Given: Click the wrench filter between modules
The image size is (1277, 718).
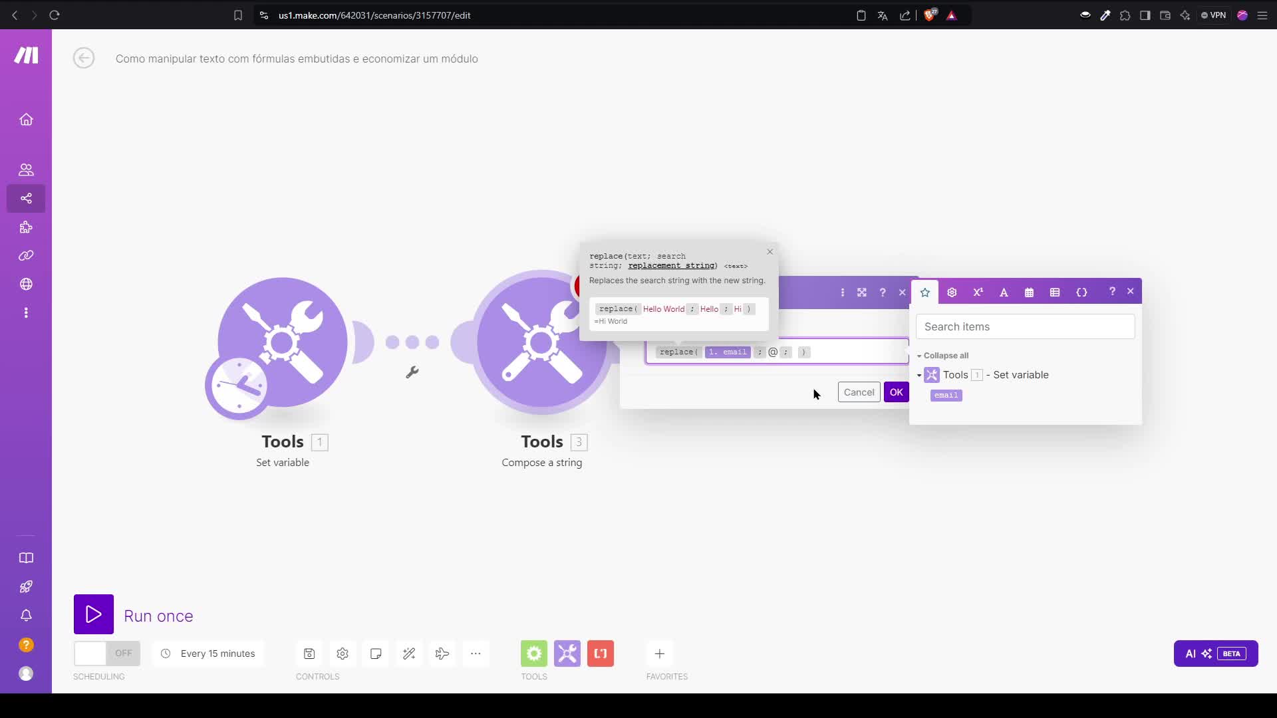Looking at the screenshot, I should pyautogui.click(x=412, y=372).
